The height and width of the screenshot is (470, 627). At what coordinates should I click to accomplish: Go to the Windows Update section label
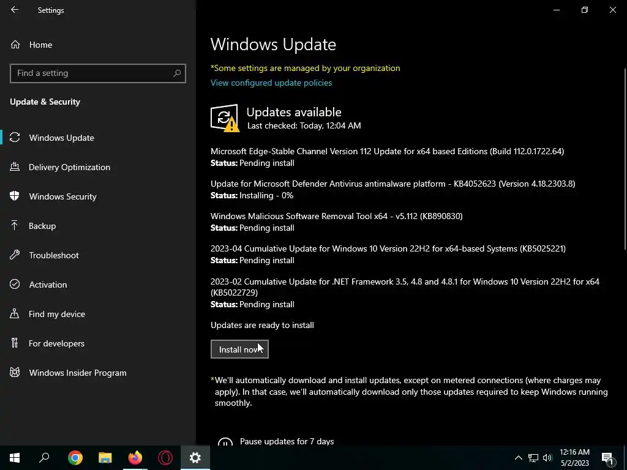(x=62, y=138)
